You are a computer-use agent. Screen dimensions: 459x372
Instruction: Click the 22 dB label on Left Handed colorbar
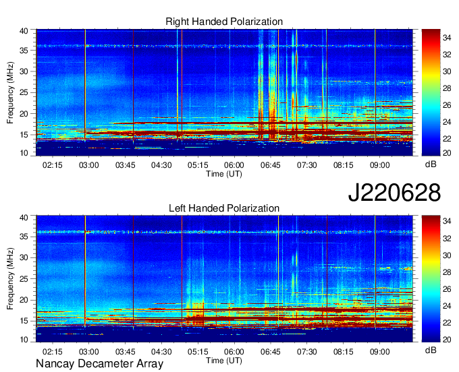pos(447,323)
